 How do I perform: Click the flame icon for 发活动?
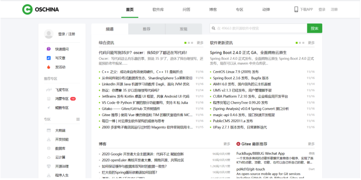48,67
